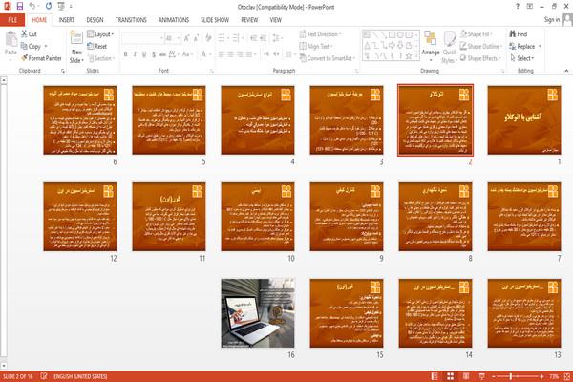Fit slide to current window icon
The image size is (573, 382).
[567, 376]
